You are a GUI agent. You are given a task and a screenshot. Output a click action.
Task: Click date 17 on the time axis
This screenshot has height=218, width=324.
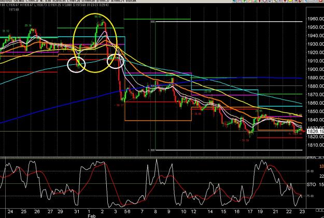pyautogui.click(x=250, y=211)
